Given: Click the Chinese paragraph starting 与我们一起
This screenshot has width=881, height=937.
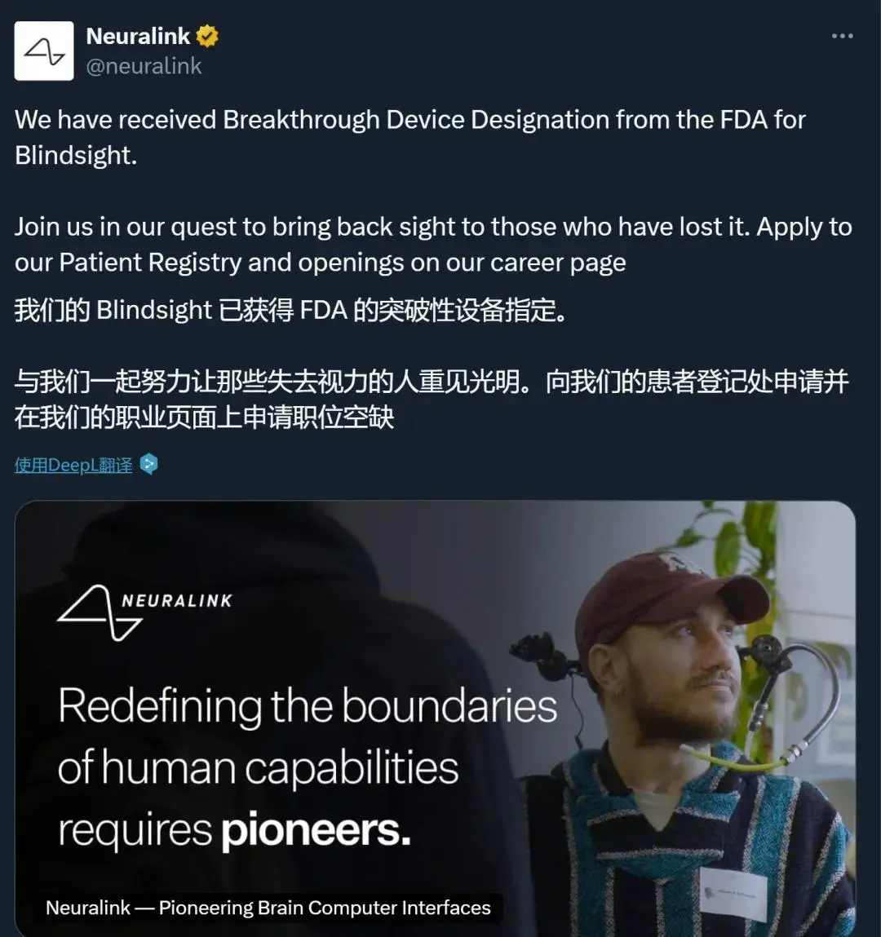Looking at the screenshot, I should [x=432, y=399].
